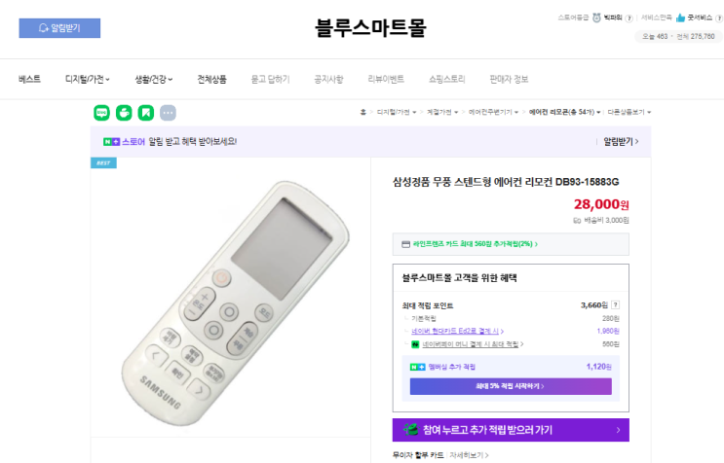Click the home icon in the breadcrumb
This screenshot has width=724, height=463.
tap(363, 112)
